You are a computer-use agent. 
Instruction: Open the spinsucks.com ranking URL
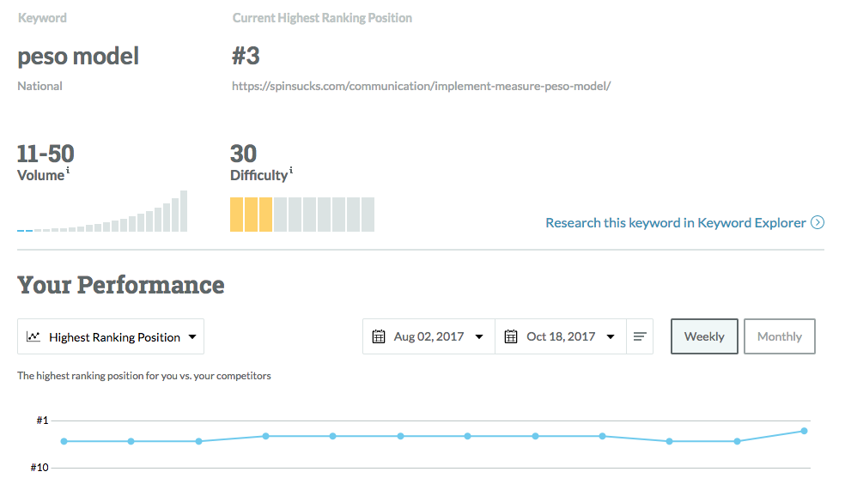421,86
